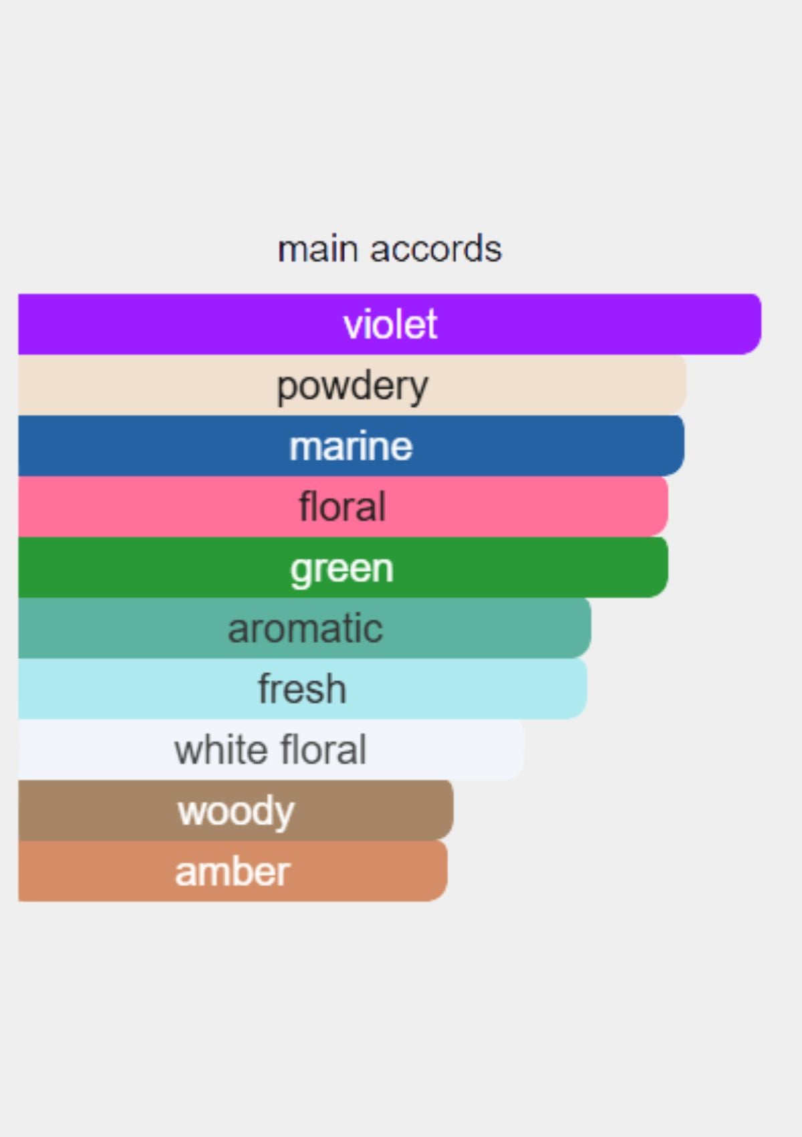Click the 'aromatic' text label
Image resolution: width=802 pixels, height=1137 pixels.
[x=305, y=629]
